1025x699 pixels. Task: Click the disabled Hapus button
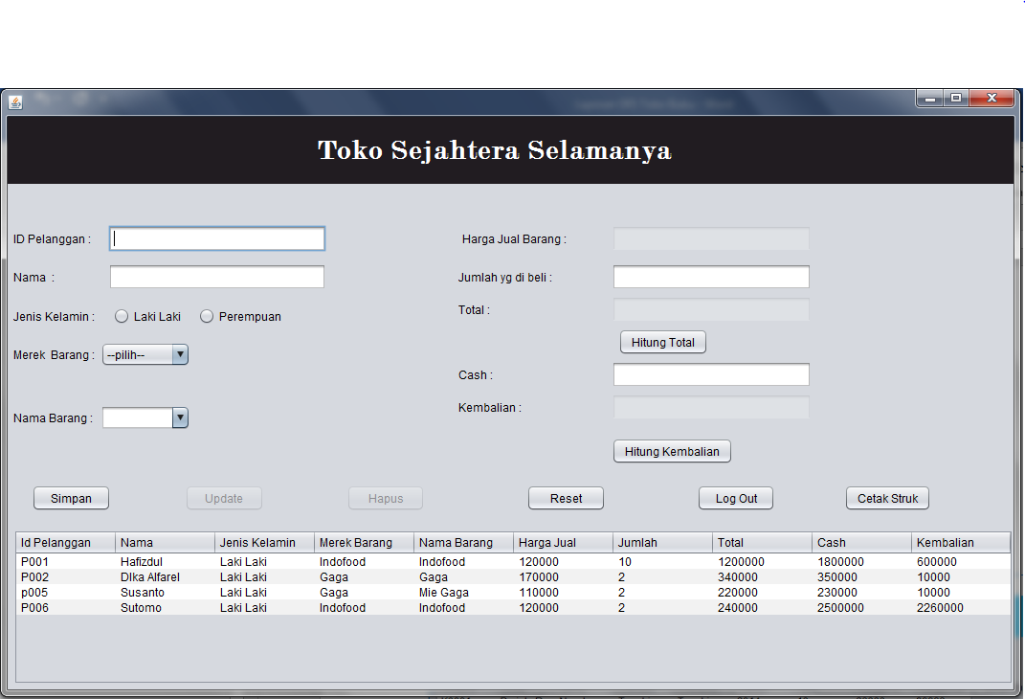point(385,498)
